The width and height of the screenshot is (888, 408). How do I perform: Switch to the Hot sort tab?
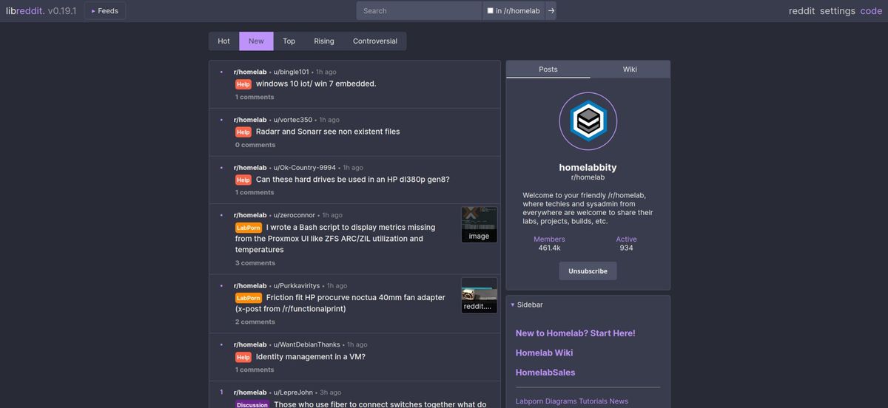[223, 41]
